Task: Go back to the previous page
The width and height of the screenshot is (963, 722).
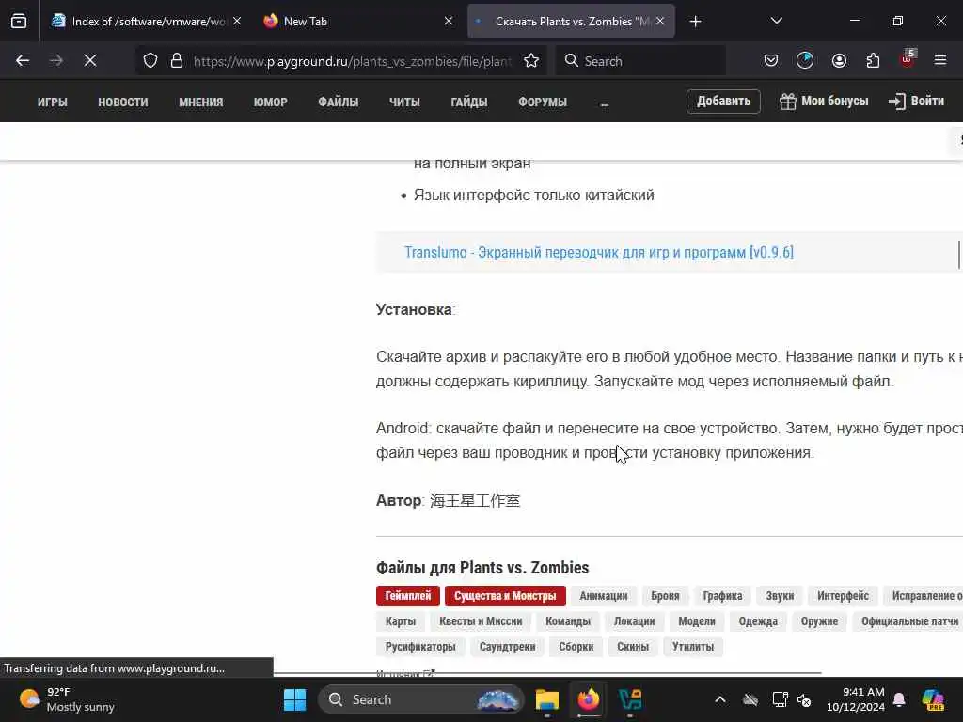Action: [23, 60]
